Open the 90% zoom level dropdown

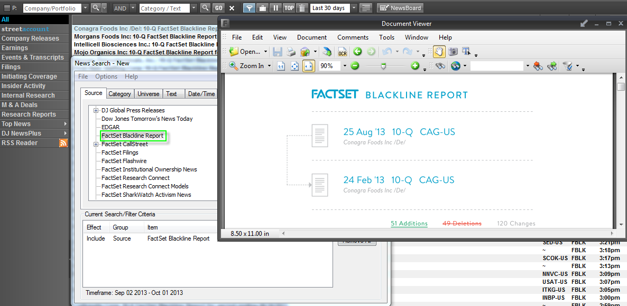345,65
